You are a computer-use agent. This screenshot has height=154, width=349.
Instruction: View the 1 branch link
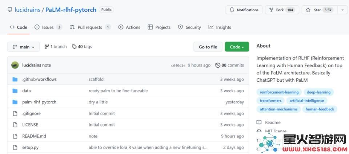point(56,47)
